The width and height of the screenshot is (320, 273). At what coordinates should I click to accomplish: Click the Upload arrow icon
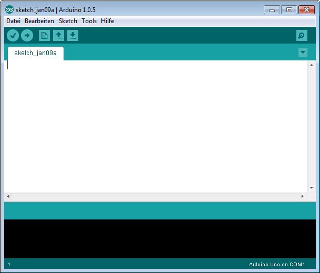pos(27,36)
